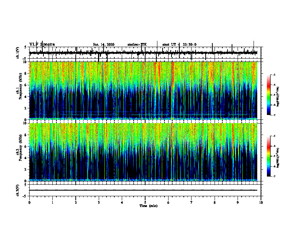
Task: Click the time axis tick label "9"
Action: 238,203
